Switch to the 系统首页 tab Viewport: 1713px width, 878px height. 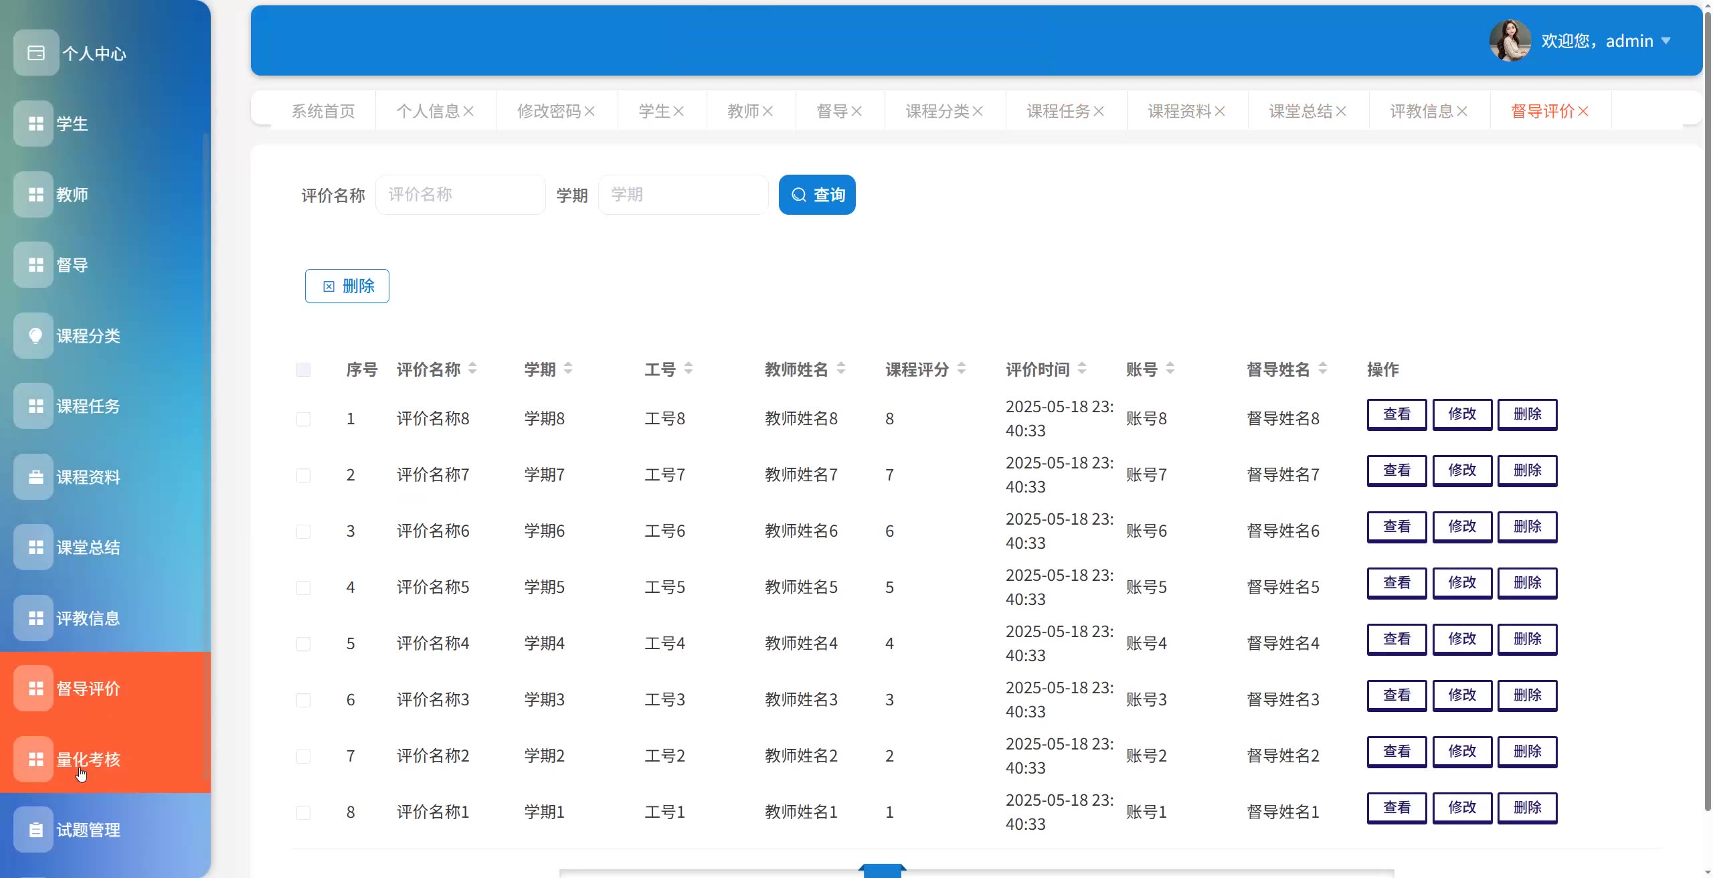click(323, 112)
